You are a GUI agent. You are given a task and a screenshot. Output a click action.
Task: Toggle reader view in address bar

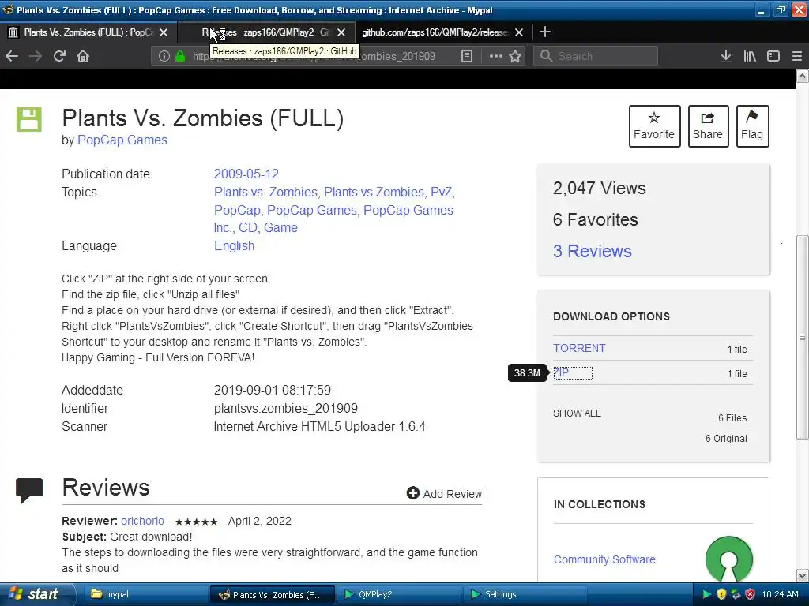coord(467,56)
